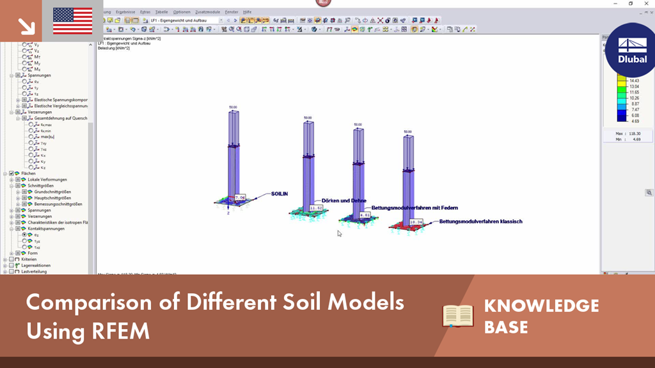The height and width of the screenshot is (368, 655).
Task: Expand Elastische Spannungskomponenten node
Action: point(18,100)
